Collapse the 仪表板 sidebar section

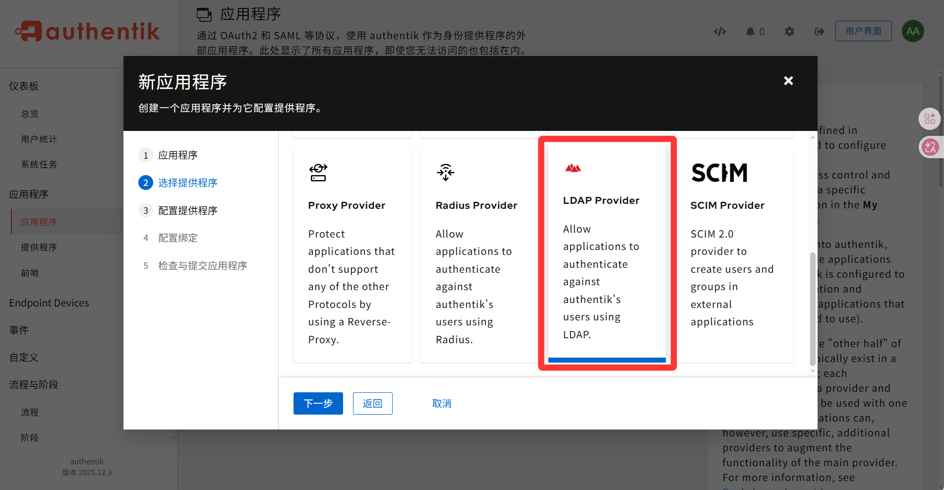24,86
